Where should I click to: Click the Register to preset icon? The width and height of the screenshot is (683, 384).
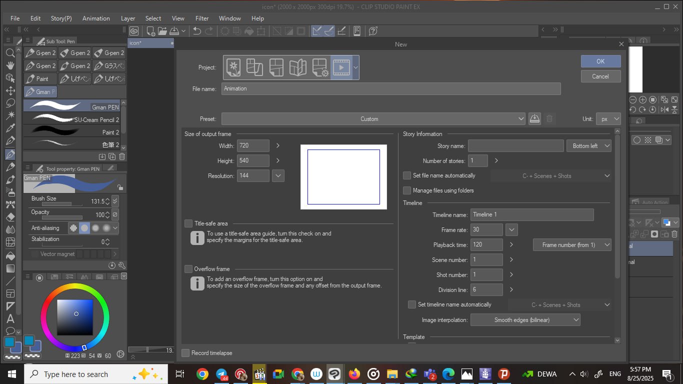(534, 118)
